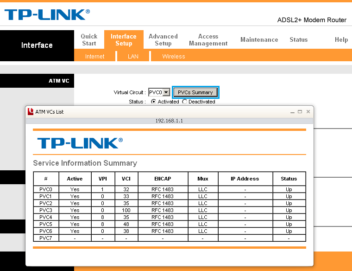Click LLC in PVC3 row
The width and height of the screenshot is (352, 271).
(203, 210)
